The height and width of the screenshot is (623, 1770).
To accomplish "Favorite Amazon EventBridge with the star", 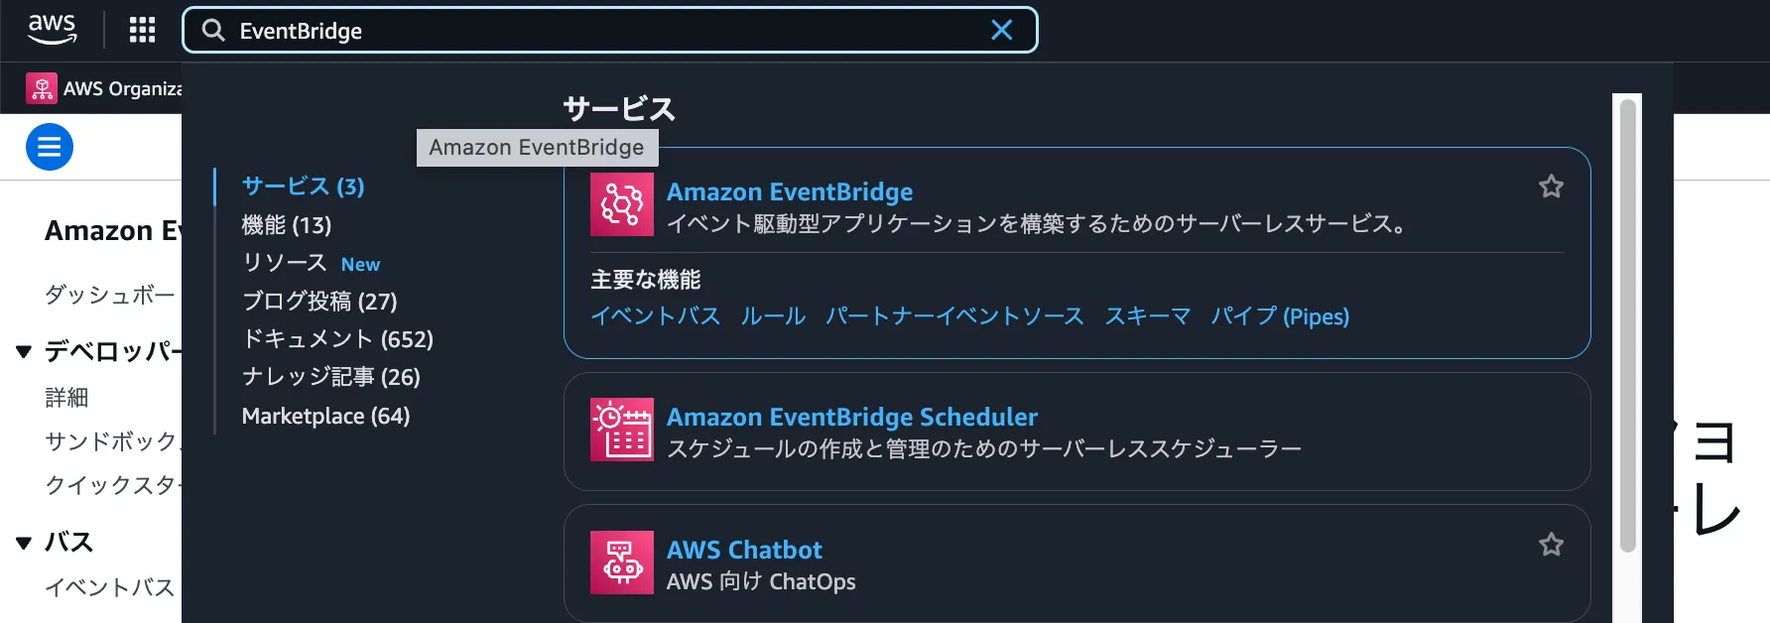I will [1551, 187].
